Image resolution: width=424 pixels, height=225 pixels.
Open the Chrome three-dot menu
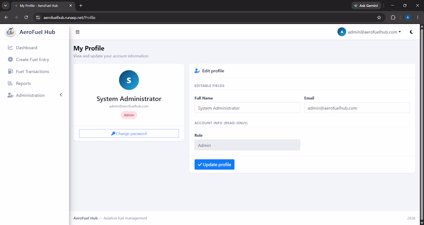418,18
